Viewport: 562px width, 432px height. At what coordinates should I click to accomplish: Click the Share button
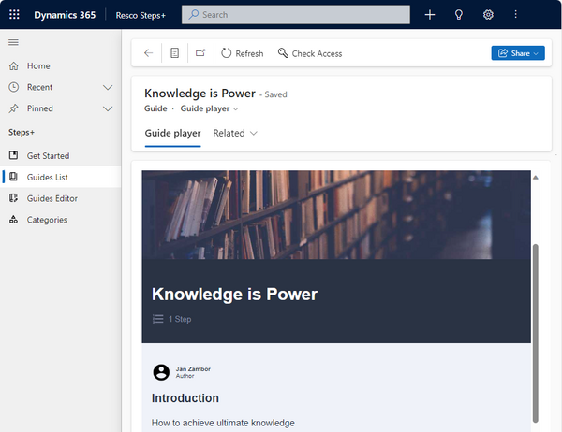(x=517, y=53)
